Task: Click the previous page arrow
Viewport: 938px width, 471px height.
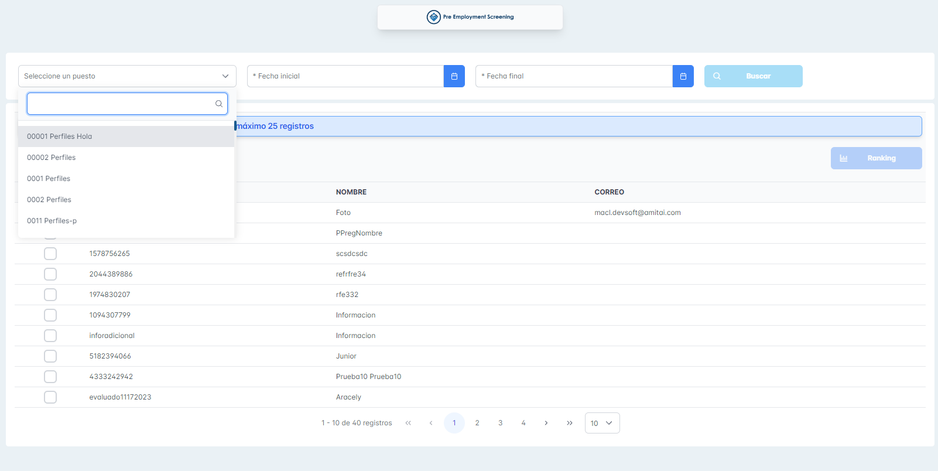Action: coord(431,423)
